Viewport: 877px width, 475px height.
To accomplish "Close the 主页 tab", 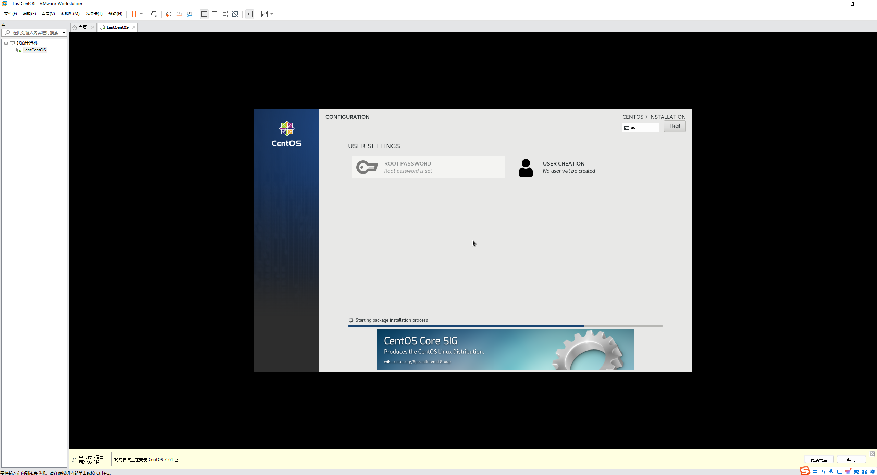I will click(92, 27).
